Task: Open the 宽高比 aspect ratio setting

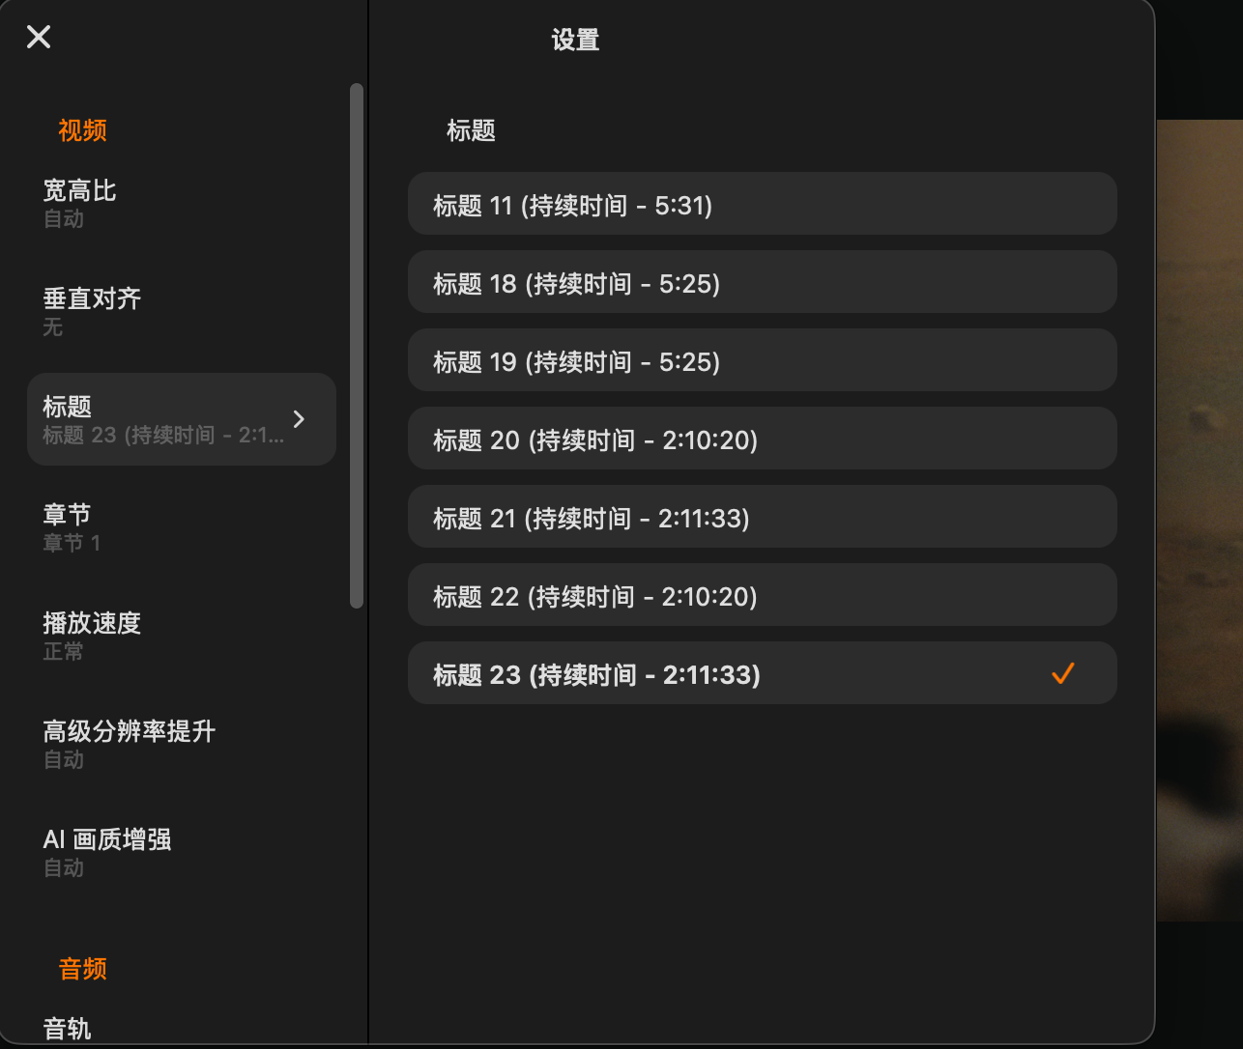Action: [x=79, y=202]
